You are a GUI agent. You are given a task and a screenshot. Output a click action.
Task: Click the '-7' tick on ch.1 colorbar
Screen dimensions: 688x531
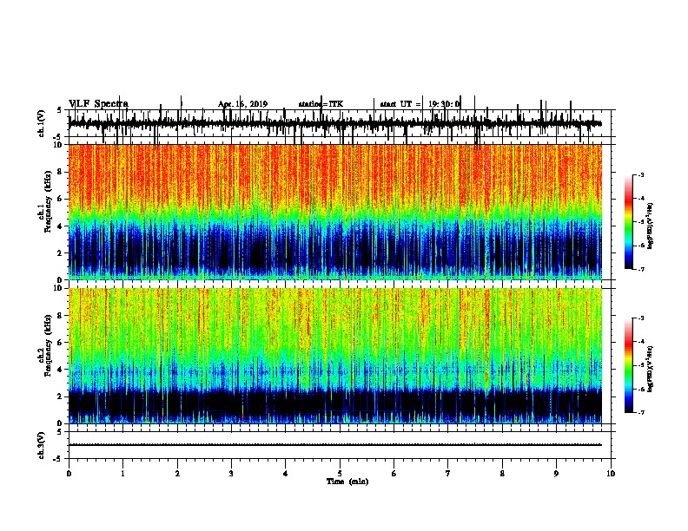click(x=641, y=269)
